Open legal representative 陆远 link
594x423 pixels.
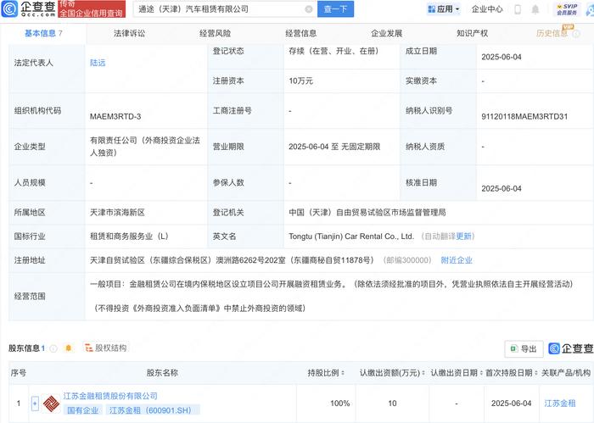(98, 63)
